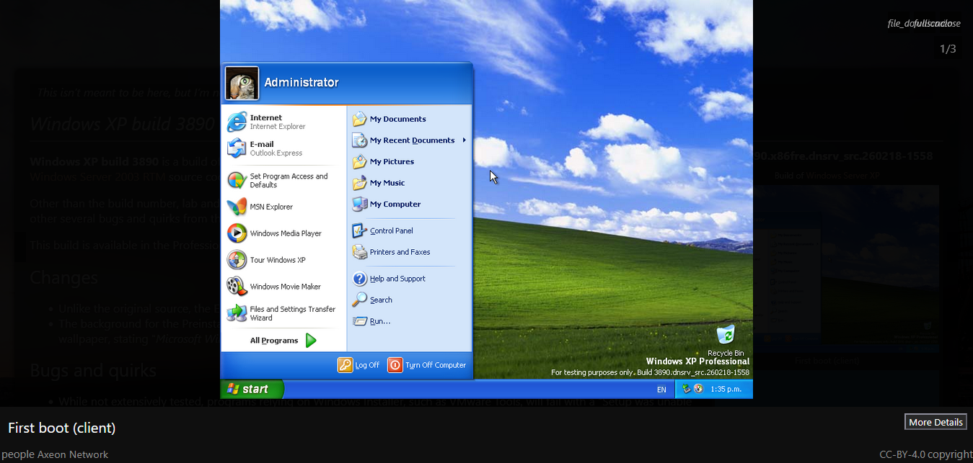
Task: Select the Recycle Bin desktop icon
Action: 726,341
